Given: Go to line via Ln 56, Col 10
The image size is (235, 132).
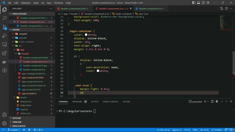Looking at the screenshot, I should point(163,130).
